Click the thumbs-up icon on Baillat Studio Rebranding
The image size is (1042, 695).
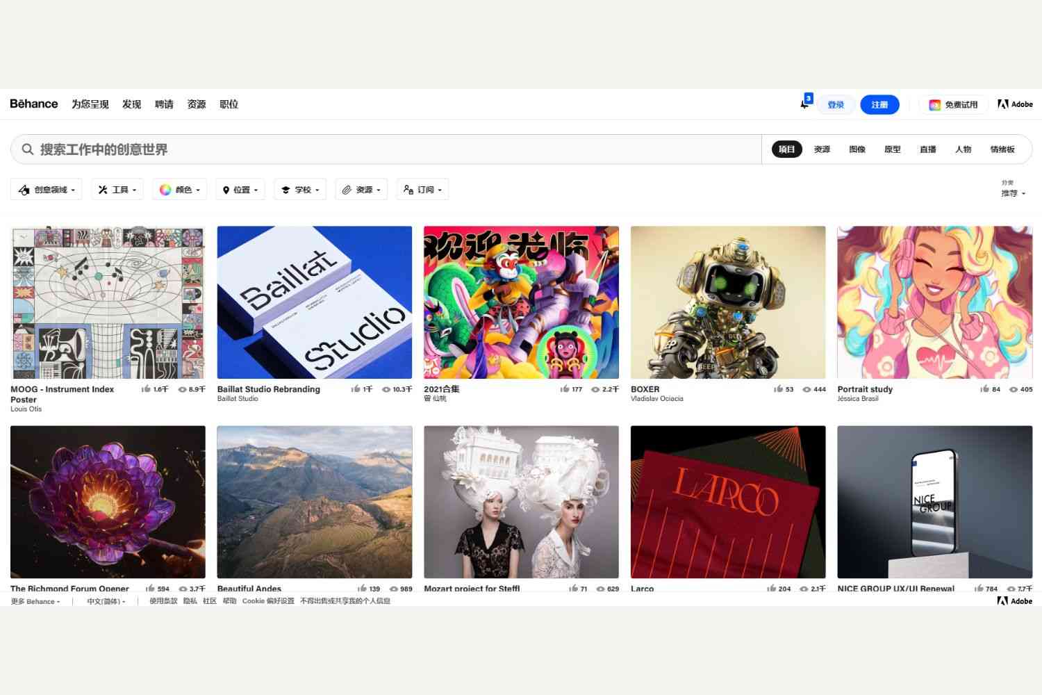point(354,389)
